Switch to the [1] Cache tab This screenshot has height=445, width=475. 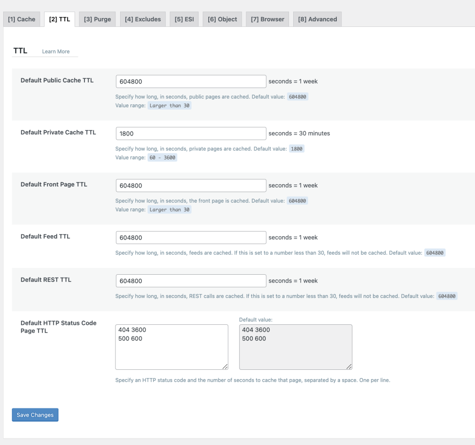pos(21,19)
